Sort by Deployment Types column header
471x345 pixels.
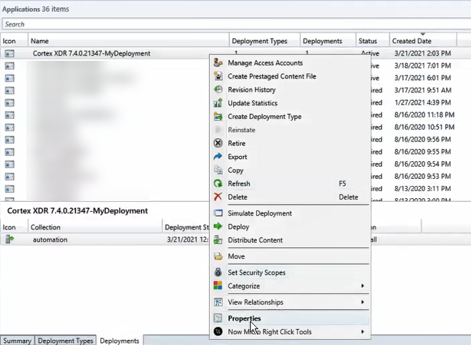265,41
